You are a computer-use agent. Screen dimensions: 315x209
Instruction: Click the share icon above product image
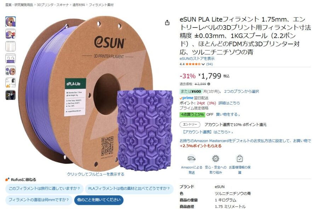tap(167, 23)
